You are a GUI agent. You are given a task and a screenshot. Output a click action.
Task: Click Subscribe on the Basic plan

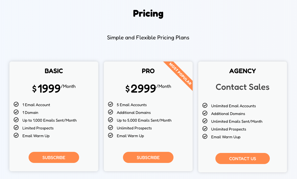54,157
